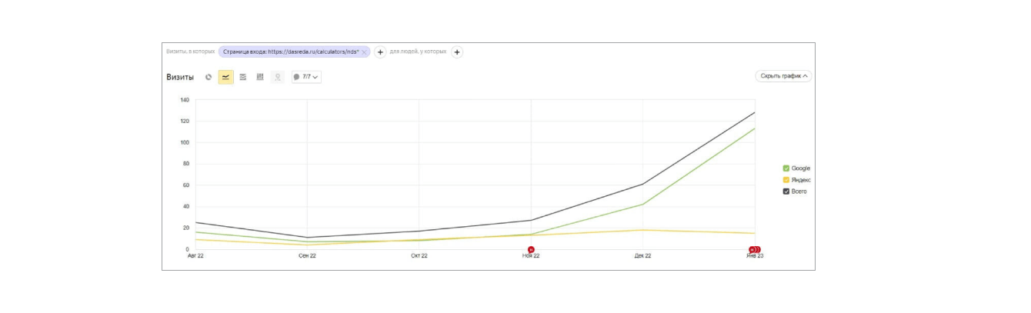Click the red annotation markers at Янв 23
Viewport: 1031px width, 313px height.
754,249
